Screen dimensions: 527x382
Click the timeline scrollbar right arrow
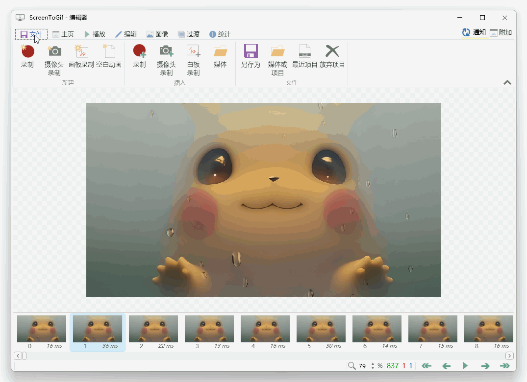509,356
